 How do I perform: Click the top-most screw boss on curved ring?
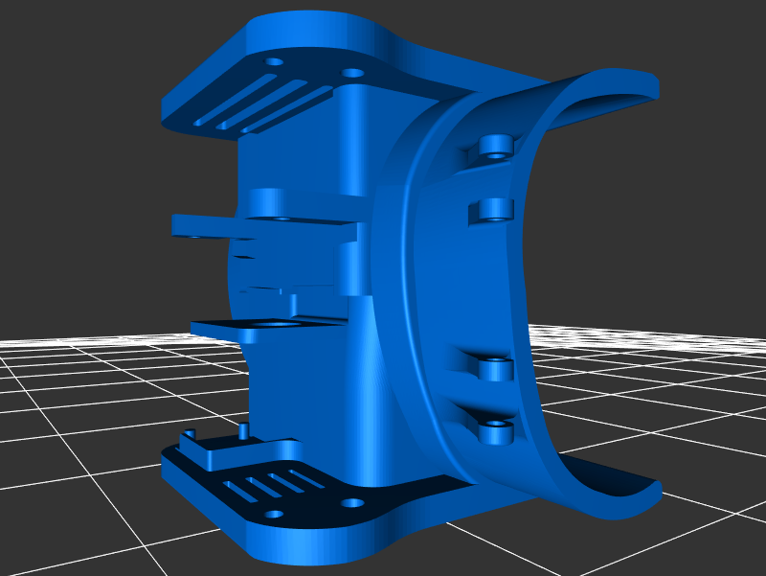coord(497,146)
